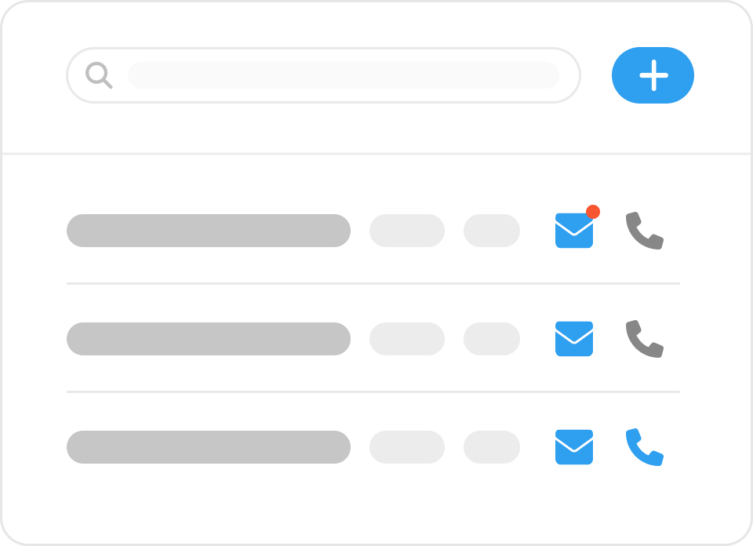Select the third contact's name bar
The width and height of the screenshot is (753, 546).
point(208,447)
